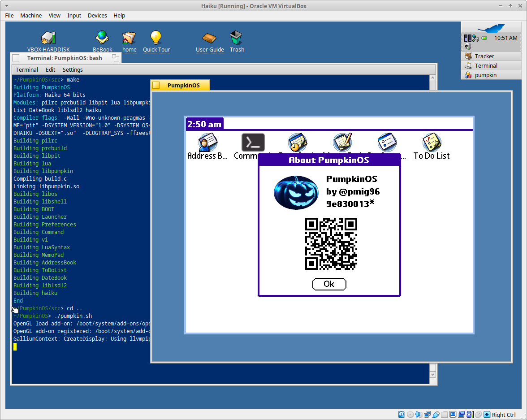Click the Terminal window close box
This screenshot has width=527, height=420.
click(x=16, y=58)
